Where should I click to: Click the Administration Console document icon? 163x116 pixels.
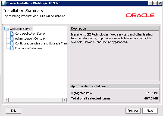coord(12,38)
